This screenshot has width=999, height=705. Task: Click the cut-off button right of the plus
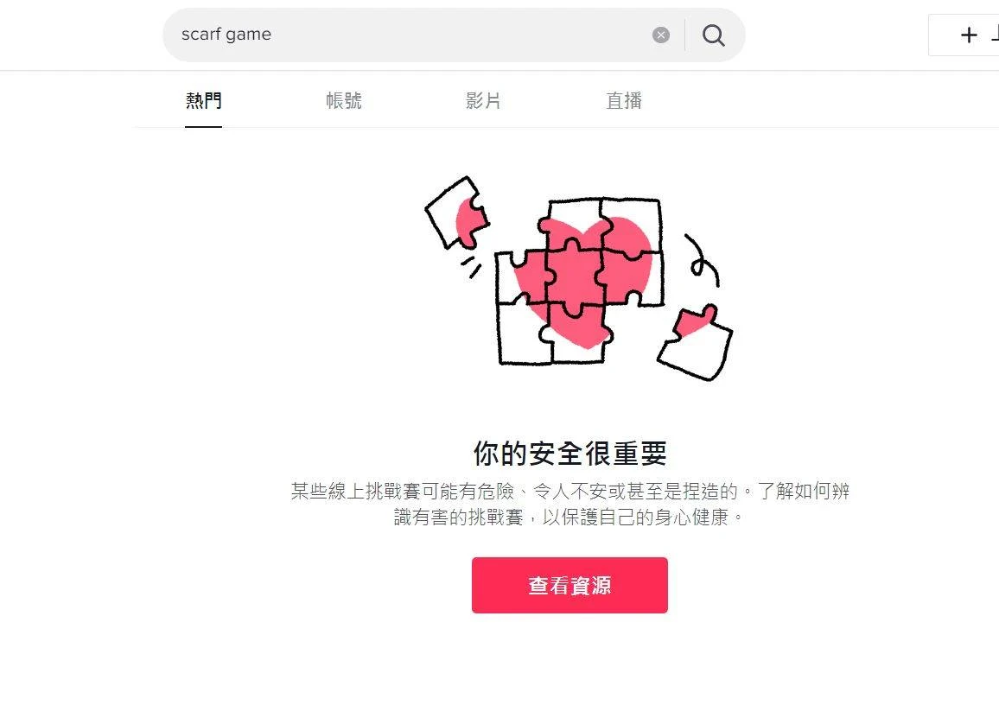tap(995, 35)
